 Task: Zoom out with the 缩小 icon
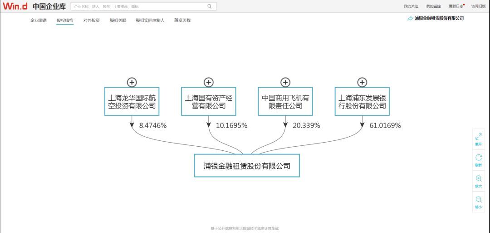pos(479,199)
